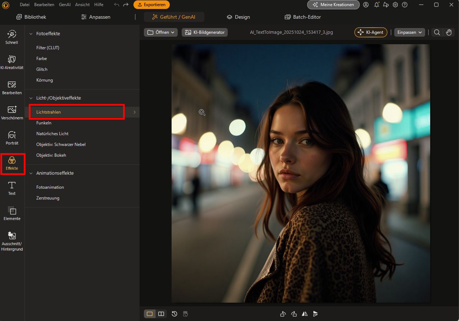The image size is (459, 321).
Task: Rotate the image left
Action: pyautogui.click(x=283, y=314)
